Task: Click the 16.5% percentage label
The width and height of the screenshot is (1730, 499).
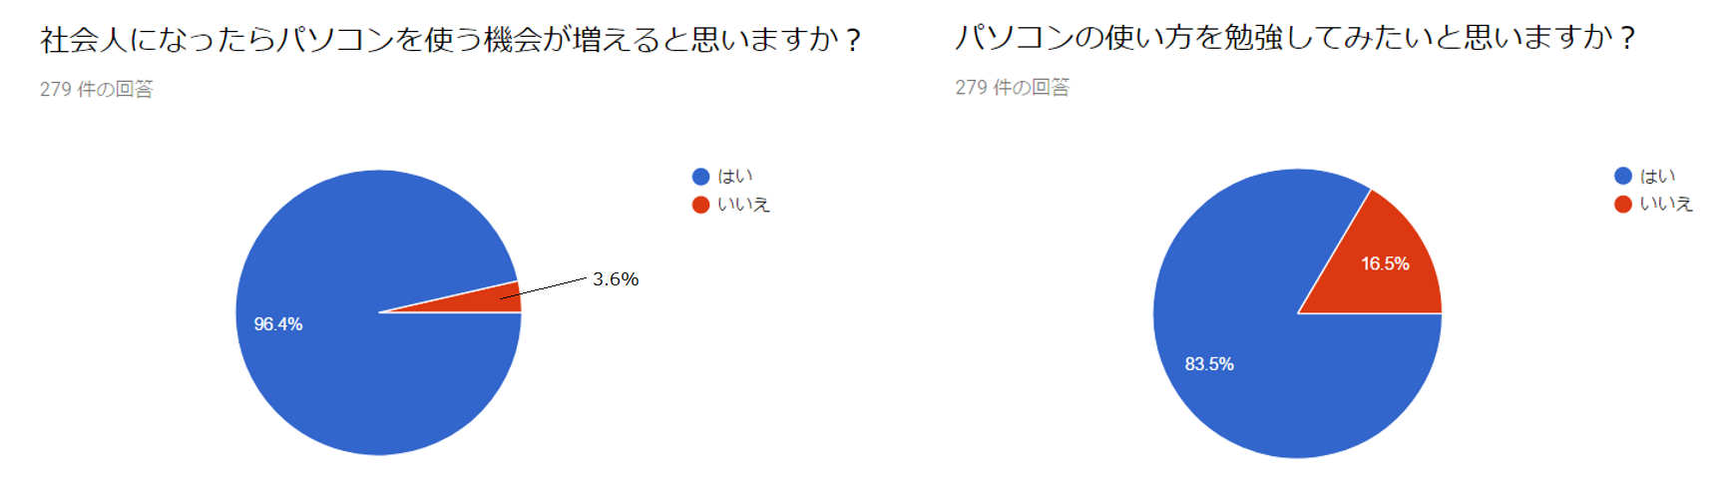Action: coord(1385,264)
